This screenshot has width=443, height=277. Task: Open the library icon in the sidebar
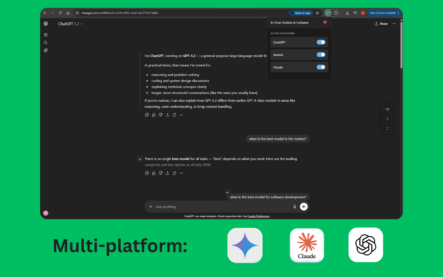coord(46,50)
